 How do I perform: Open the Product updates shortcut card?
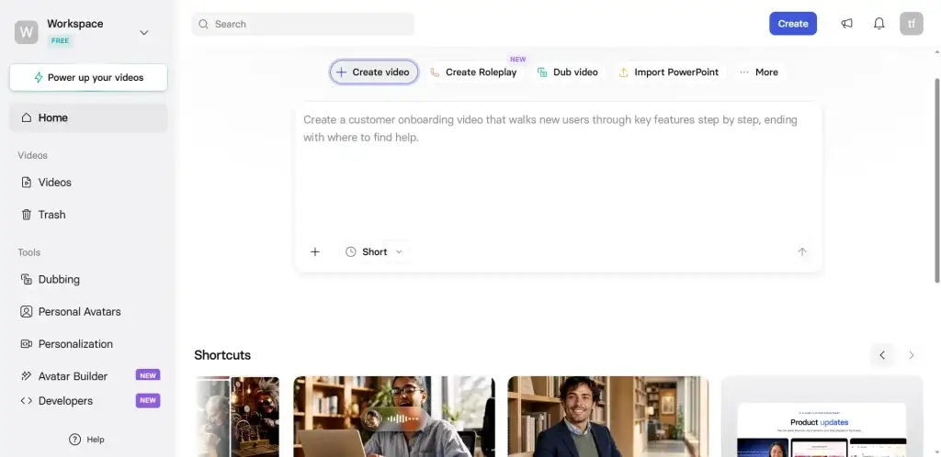pyautogui.click(x=822, y=417)
